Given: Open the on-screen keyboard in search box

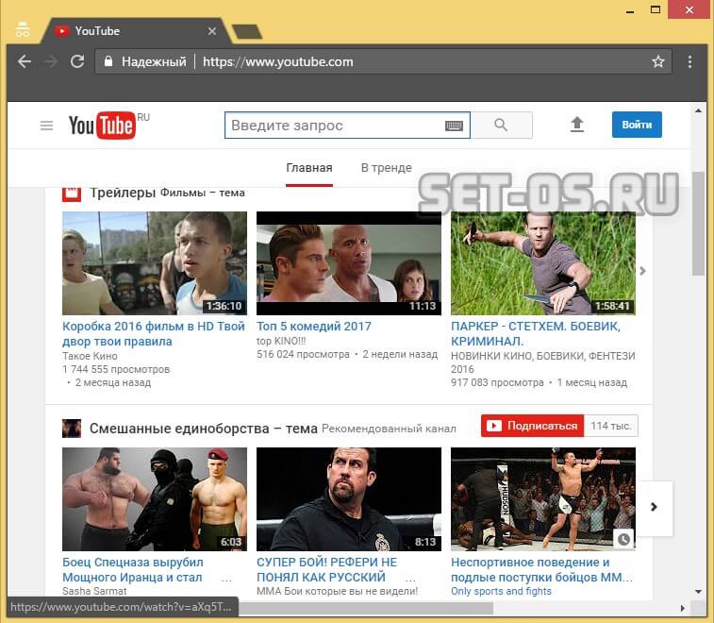Looking at the screenshot, I should [x=454, y=126].
